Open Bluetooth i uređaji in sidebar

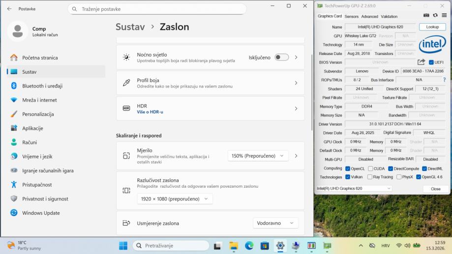[x=56, y=86]
